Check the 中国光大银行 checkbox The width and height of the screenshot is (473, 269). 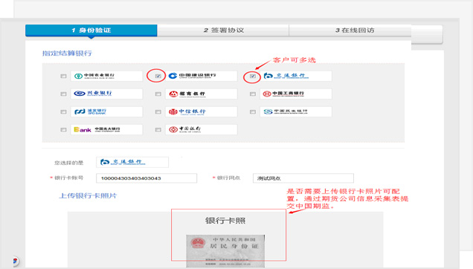click(63, 130)
